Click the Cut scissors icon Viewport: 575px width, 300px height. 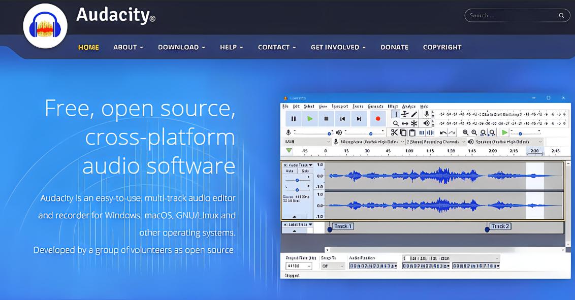(x=394, y=132)
